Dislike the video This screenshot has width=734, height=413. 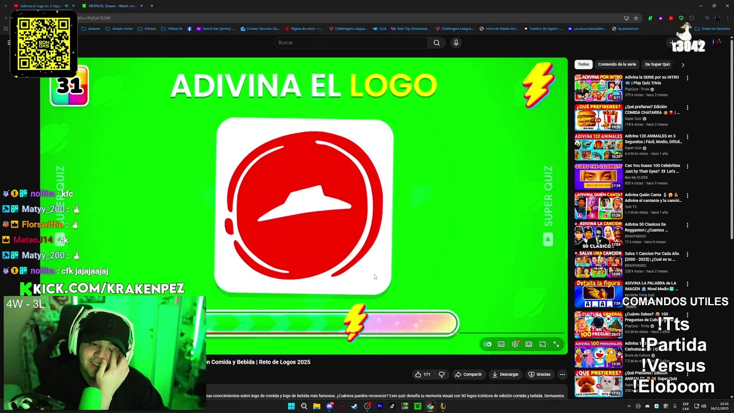[x=442, y=375]
